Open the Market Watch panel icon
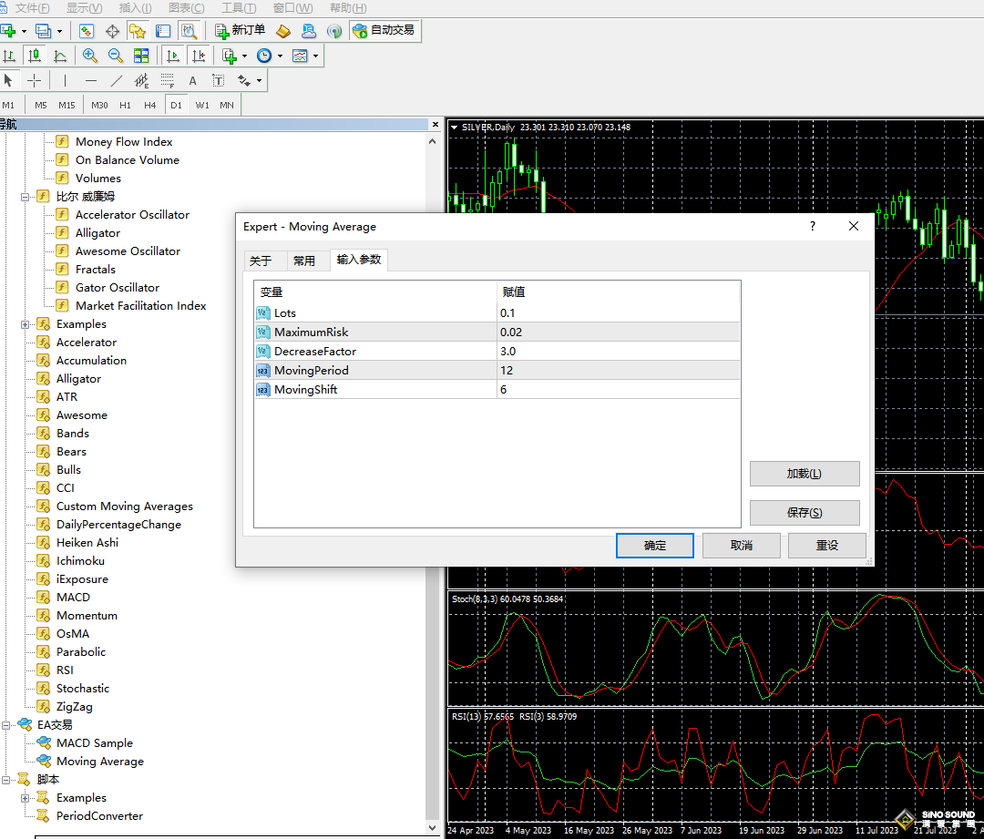Viewport: 984px width, 839px height. (86, 31)
